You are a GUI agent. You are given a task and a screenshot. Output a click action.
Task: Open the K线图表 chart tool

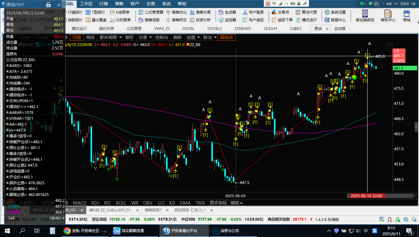click(x=120, y=12)
